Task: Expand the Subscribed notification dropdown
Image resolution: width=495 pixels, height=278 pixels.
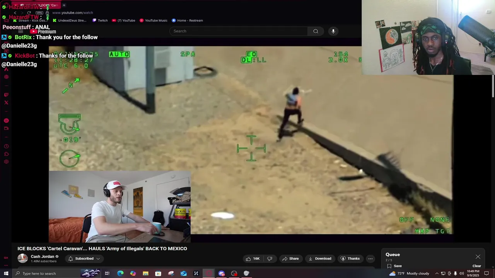Action: point(84,258)
